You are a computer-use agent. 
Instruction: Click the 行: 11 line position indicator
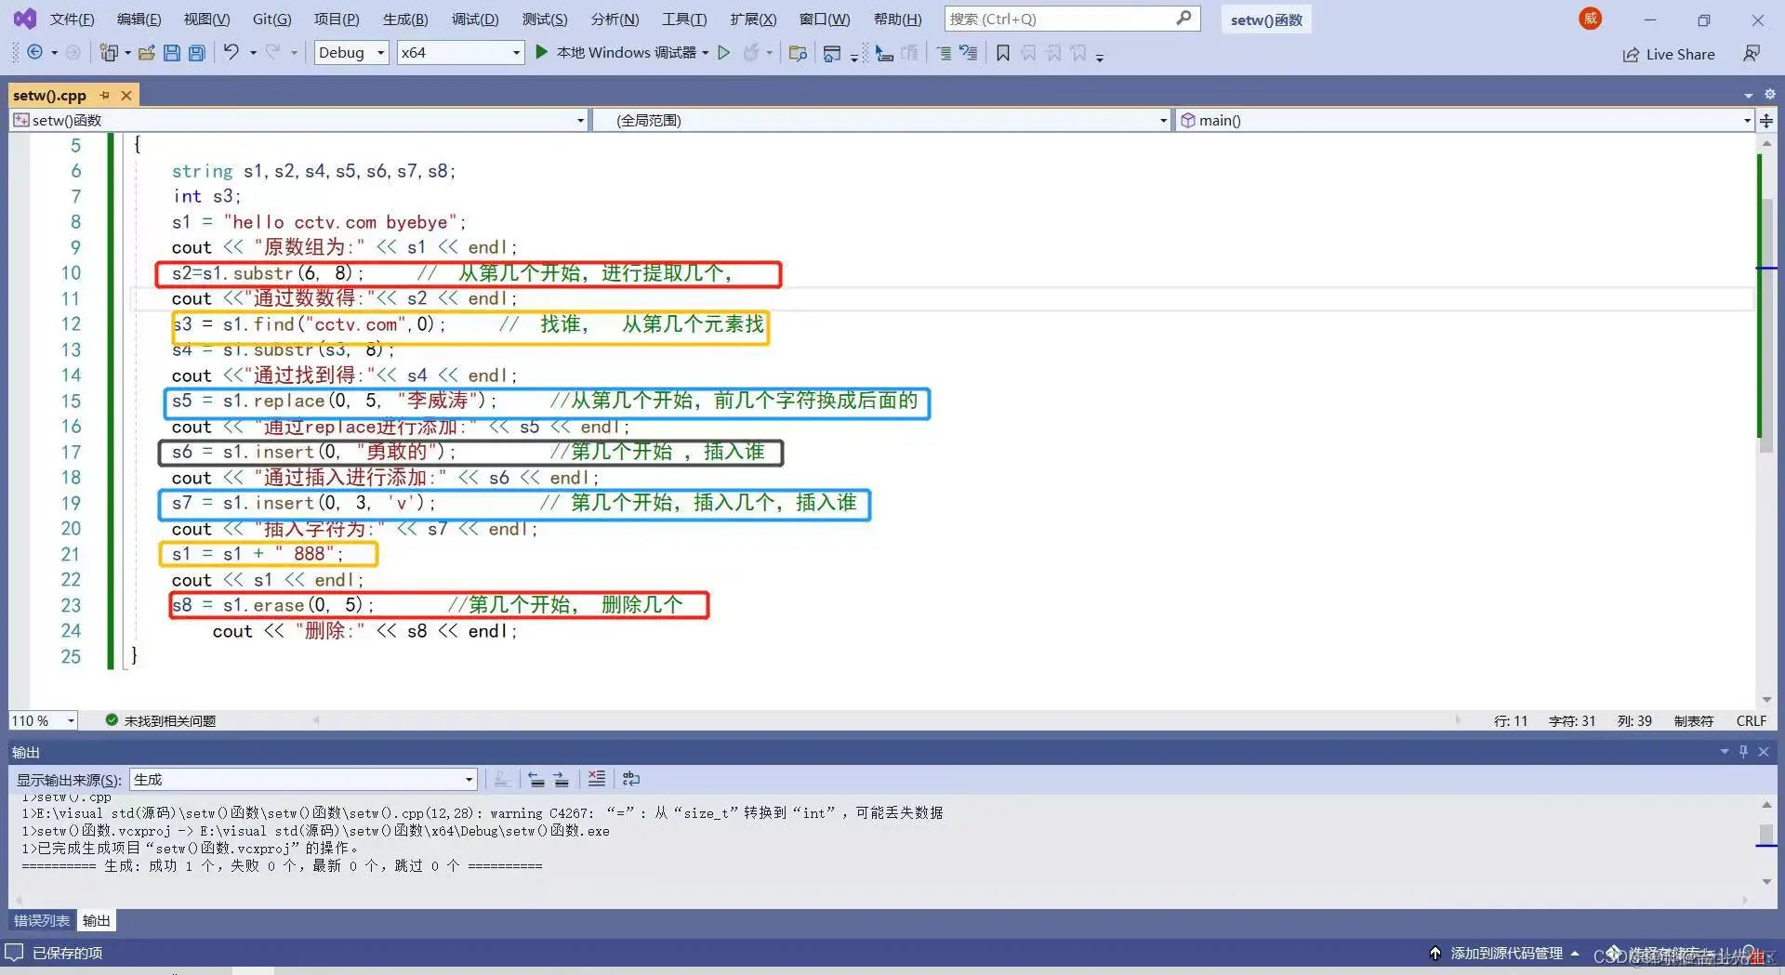point(1511,720)
